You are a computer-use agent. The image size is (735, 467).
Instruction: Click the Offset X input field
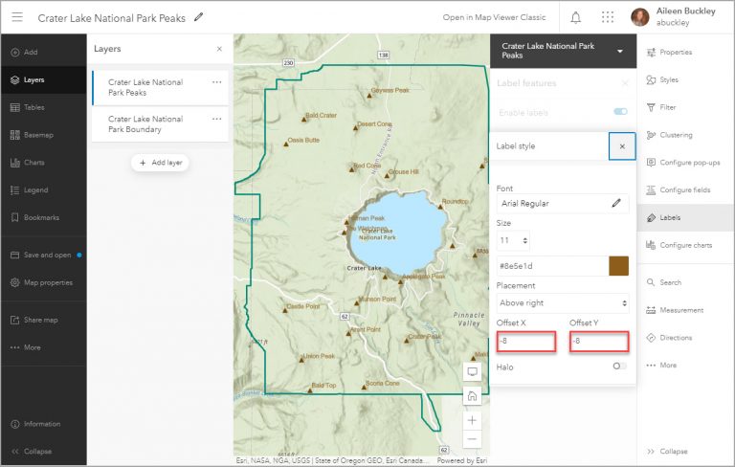tap(526, 341)
